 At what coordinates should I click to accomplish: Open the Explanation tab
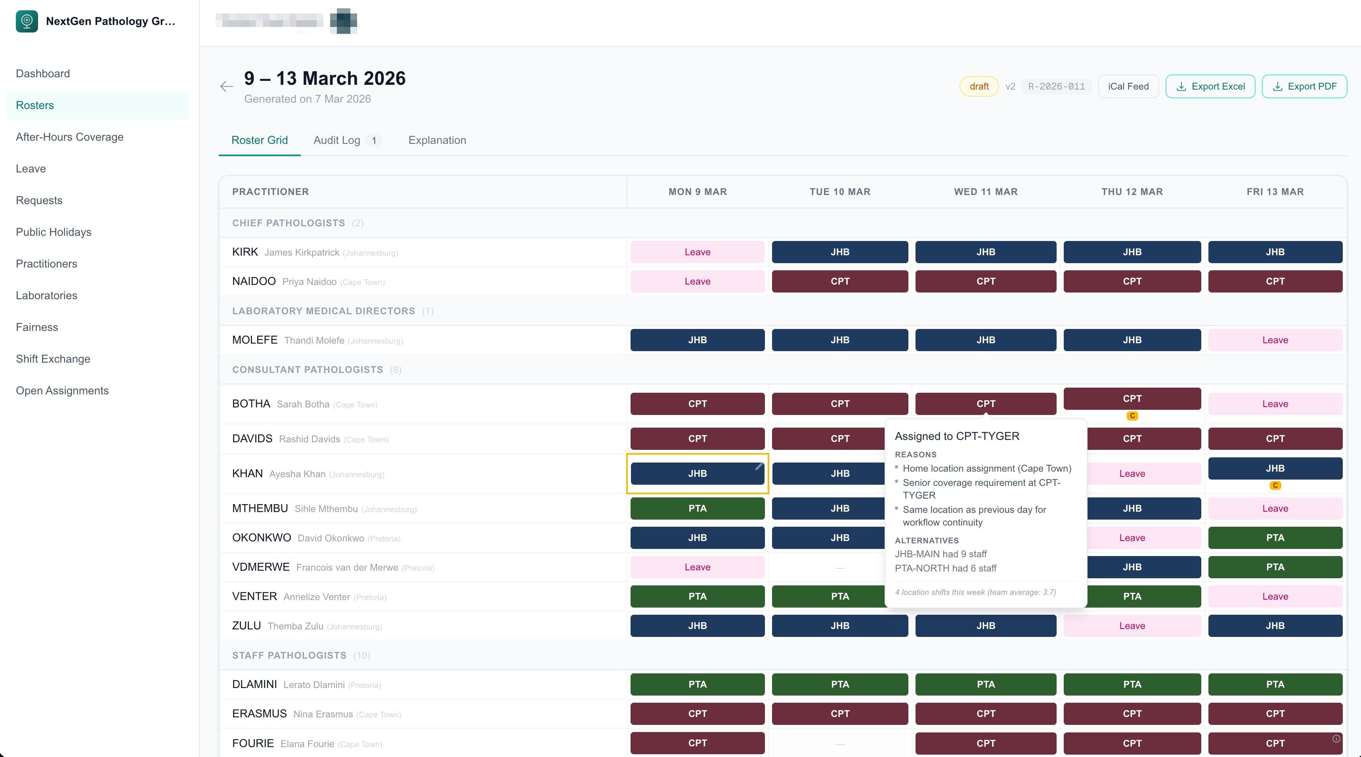437,140
